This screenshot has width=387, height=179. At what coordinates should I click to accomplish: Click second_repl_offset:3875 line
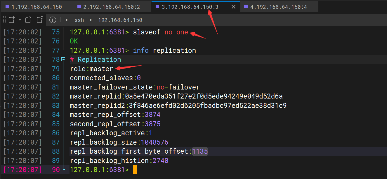(115, 124)
